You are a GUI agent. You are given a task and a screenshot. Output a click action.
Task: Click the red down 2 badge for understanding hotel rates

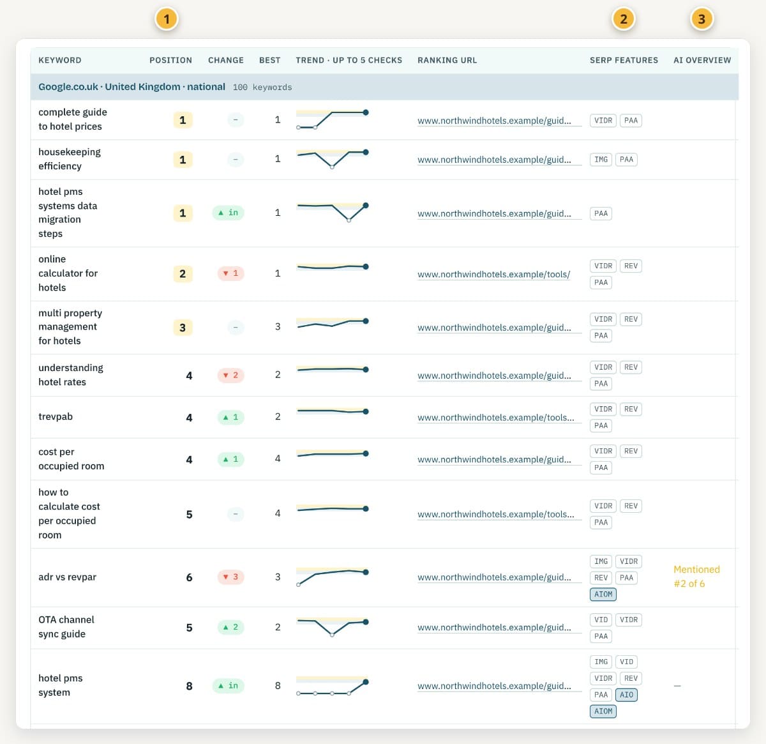coord(230,375)
